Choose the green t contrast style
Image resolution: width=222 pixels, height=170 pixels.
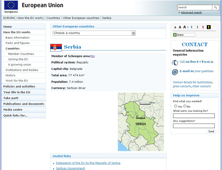coord(198,27)
